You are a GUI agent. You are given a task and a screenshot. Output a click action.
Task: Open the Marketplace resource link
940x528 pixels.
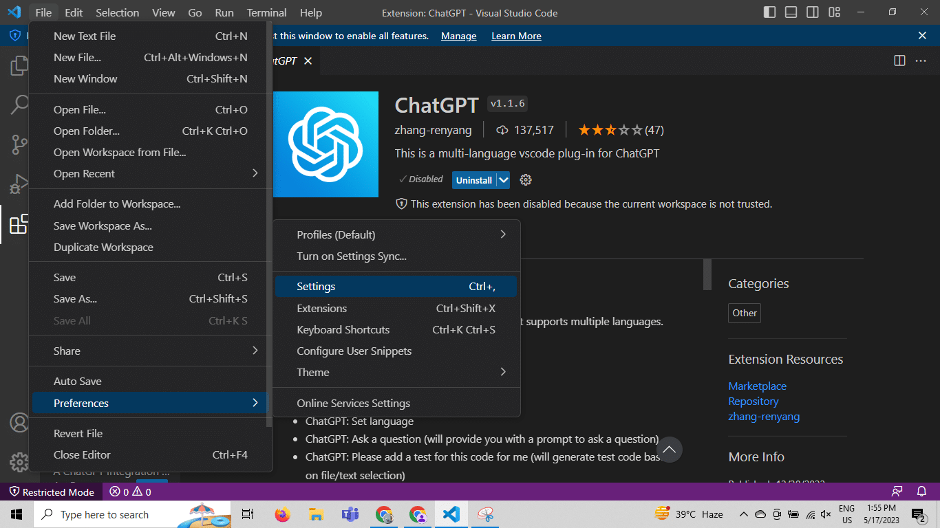[757, 386]
